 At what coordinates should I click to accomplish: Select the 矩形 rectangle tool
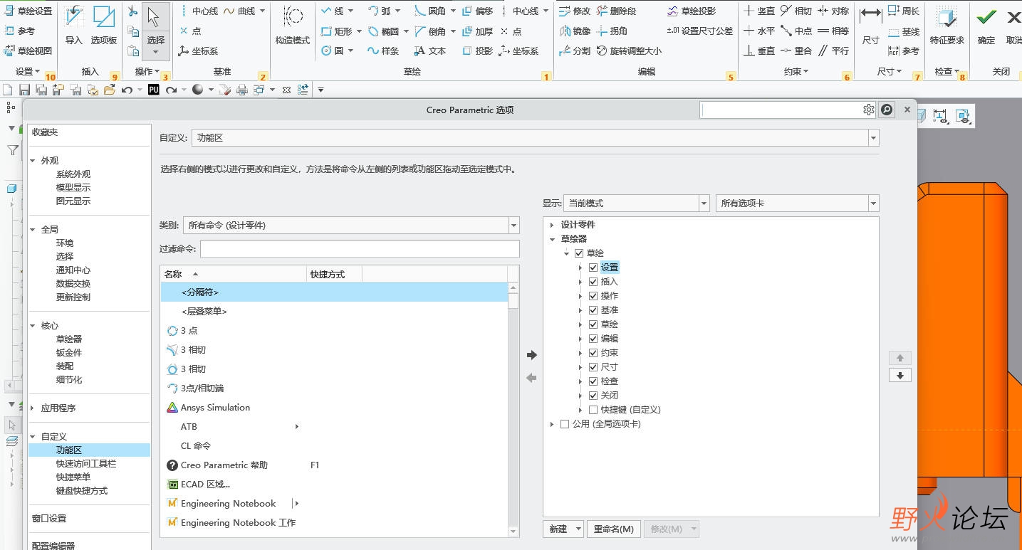point(338,31)
